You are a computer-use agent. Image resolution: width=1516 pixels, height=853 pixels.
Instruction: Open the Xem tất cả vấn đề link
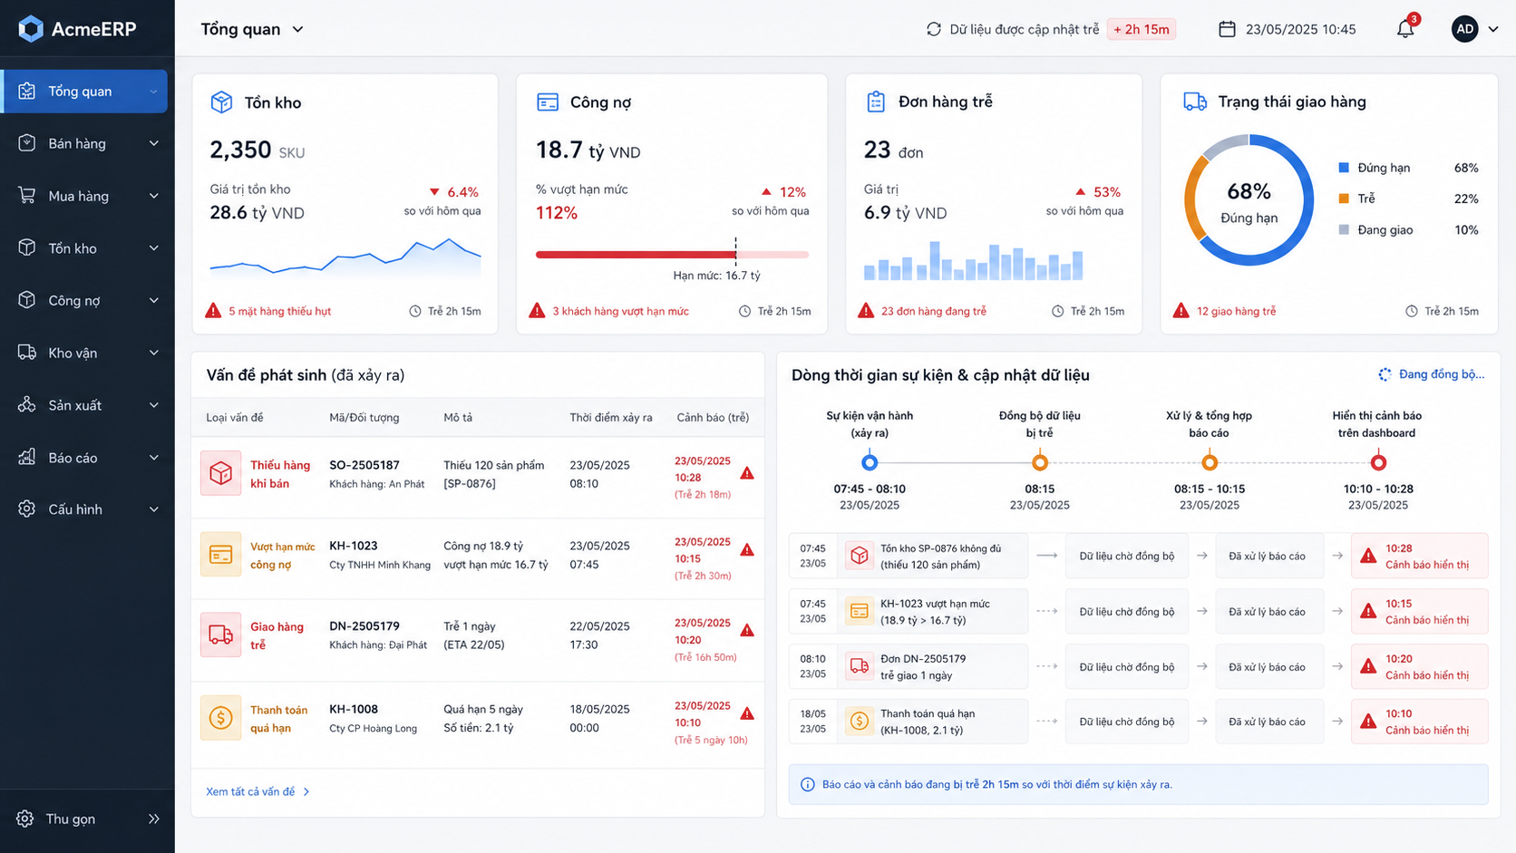point(258,791)
